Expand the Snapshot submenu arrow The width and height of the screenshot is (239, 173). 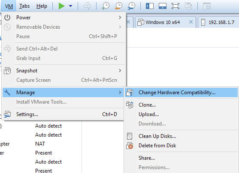coord(120,71)
